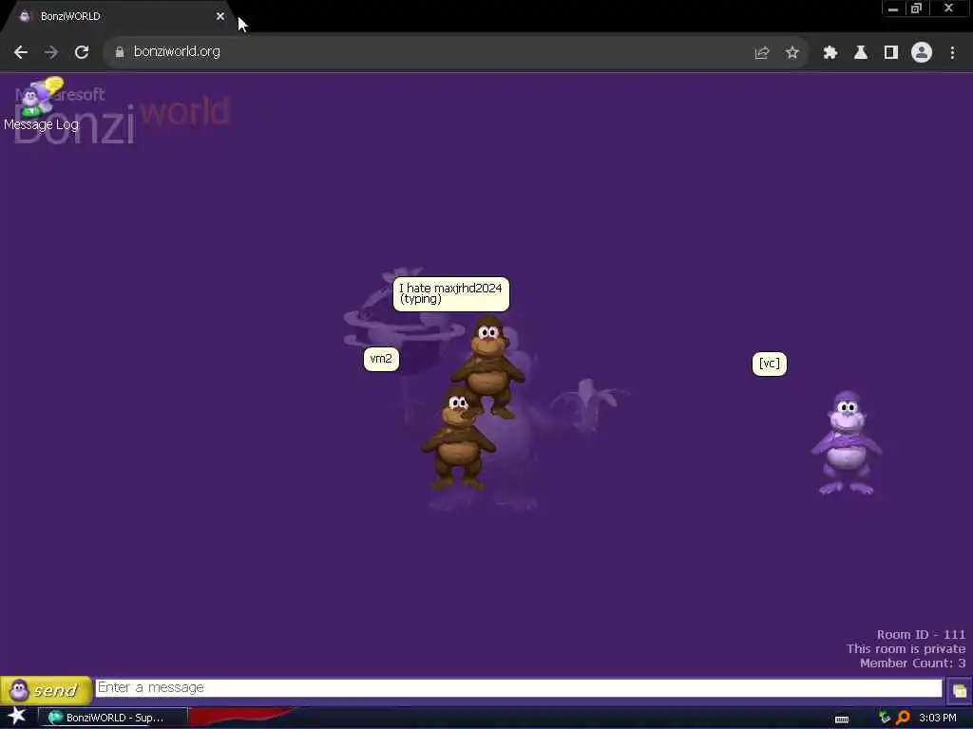Open the Extensions puzzle icon
The height and width of the screenshot is (729, 973).
click(830, 53)
